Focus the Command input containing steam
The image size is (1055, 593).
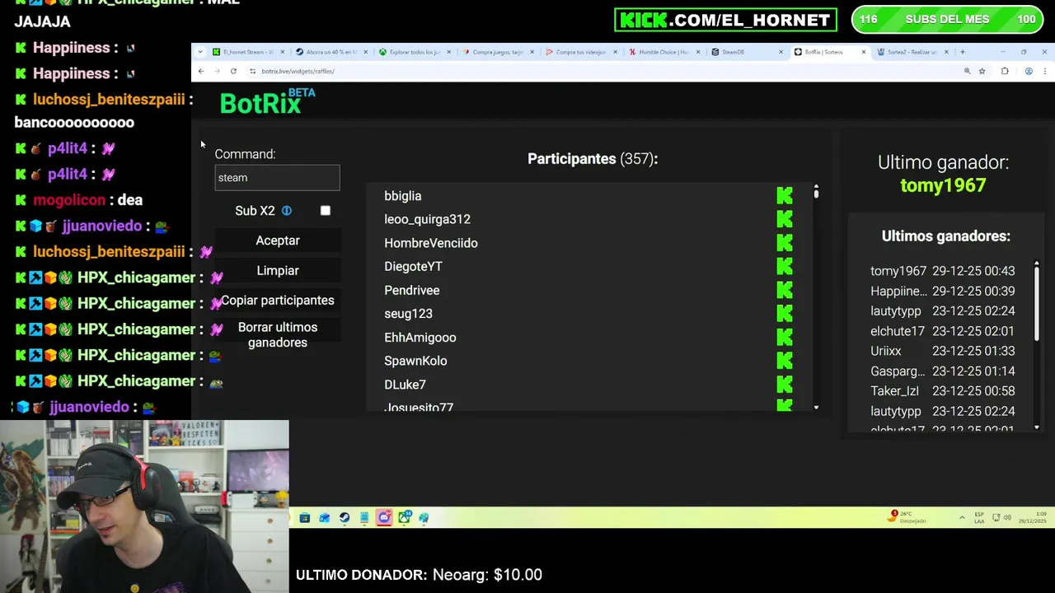[x=277, y=178]
